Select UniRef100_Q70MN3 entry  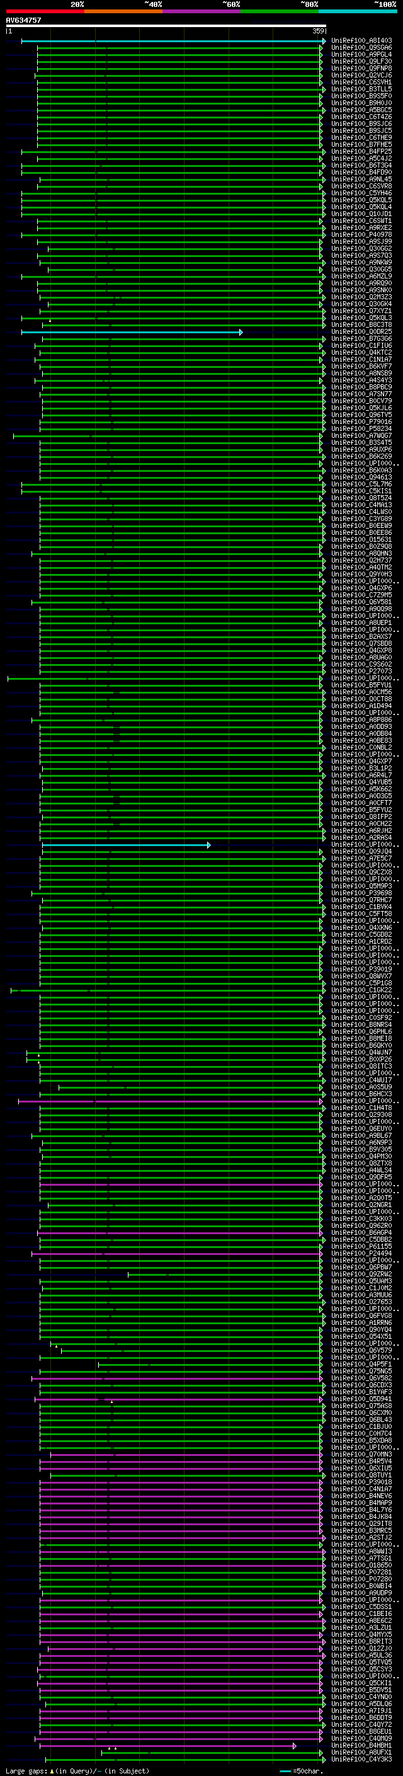click(361, 1454)
